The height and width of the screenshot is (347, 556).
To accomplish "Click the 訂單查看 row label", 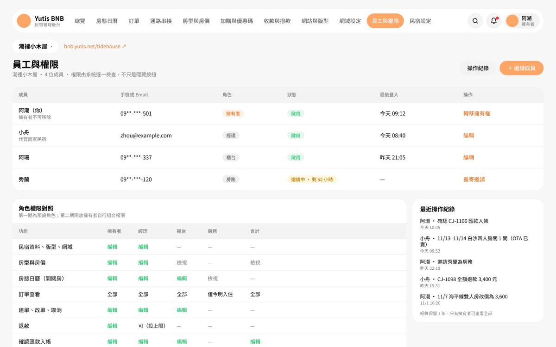I will (x=29, y=294).
